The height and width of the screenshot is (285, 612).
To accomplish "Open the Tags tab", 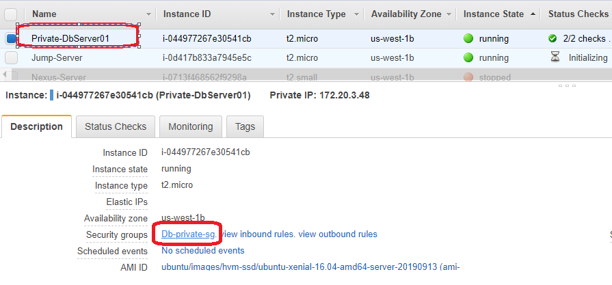I will [245, 126].
